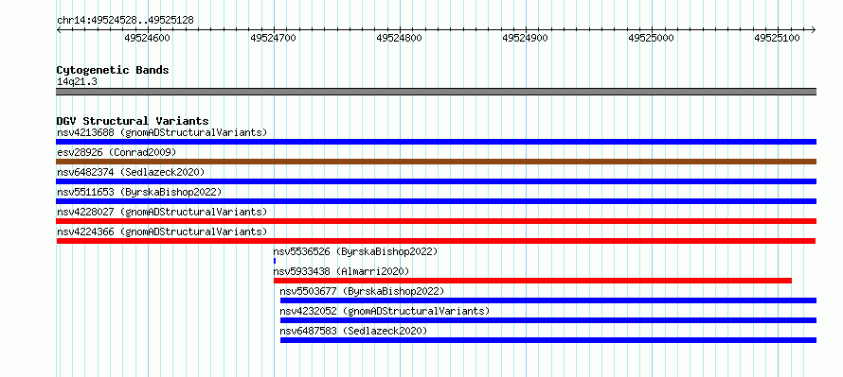
Task: Click the chr14:49524528..49525128 region label
Action: click(x=125, y=21)
